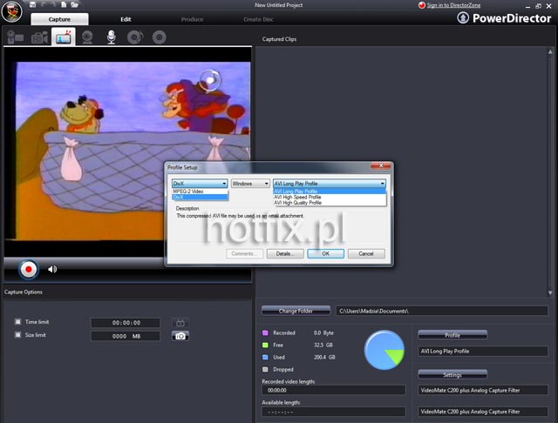Select capture from microphone icon
558x423 pixels.
pyautogui.click(x=111, y=37)
